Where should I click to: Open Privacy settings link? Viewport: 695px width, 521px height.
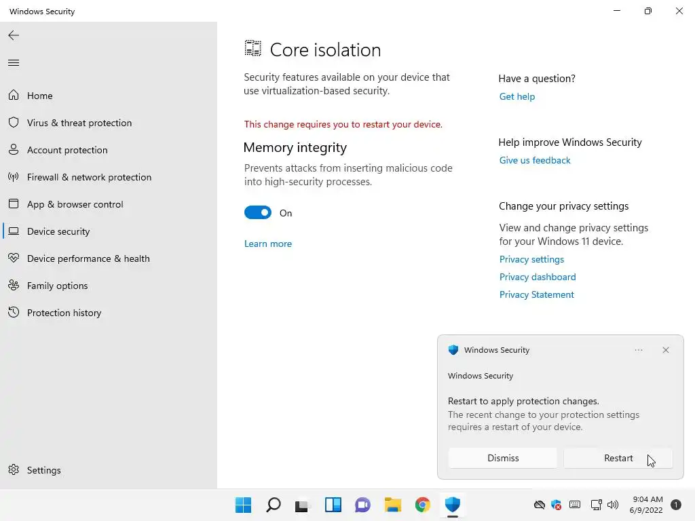531,259
